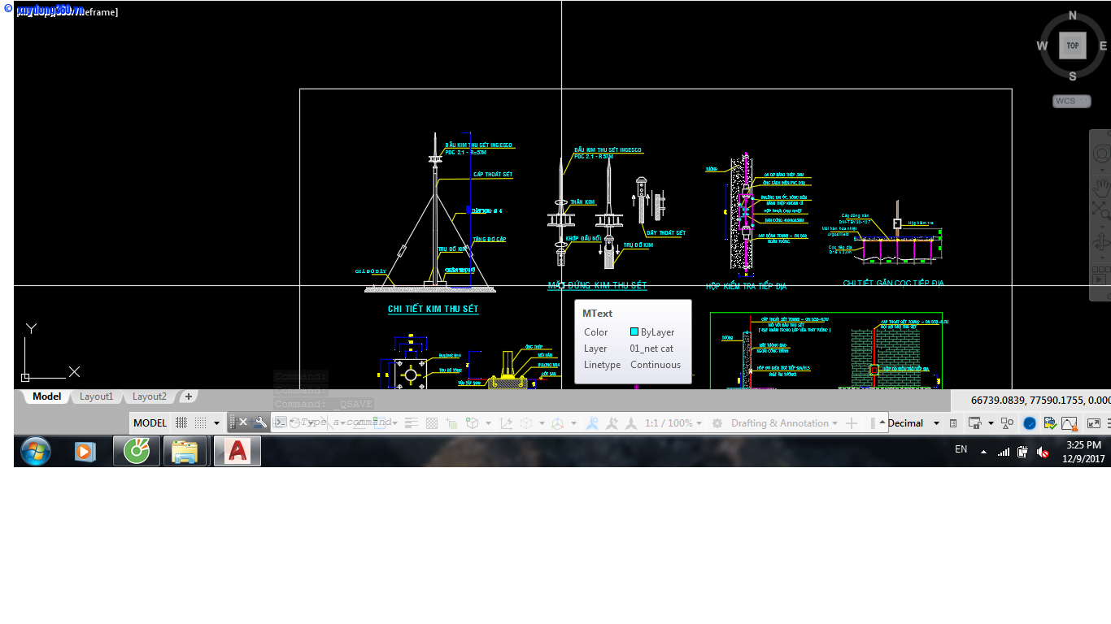Toggle MODEL space button in status bar

(x=150, y=422)
